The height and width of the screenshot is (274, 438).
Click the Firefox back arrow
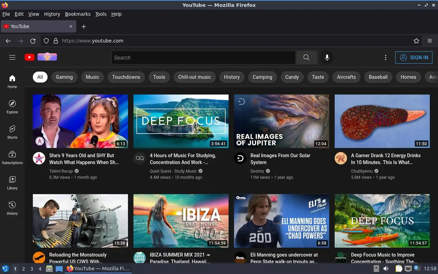pyautogui.click(x=8, y=41)
